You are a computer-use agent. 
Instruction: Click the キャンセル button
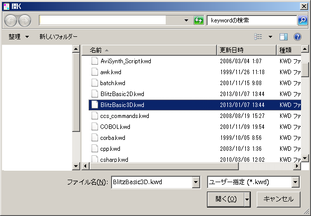(278, 199)
